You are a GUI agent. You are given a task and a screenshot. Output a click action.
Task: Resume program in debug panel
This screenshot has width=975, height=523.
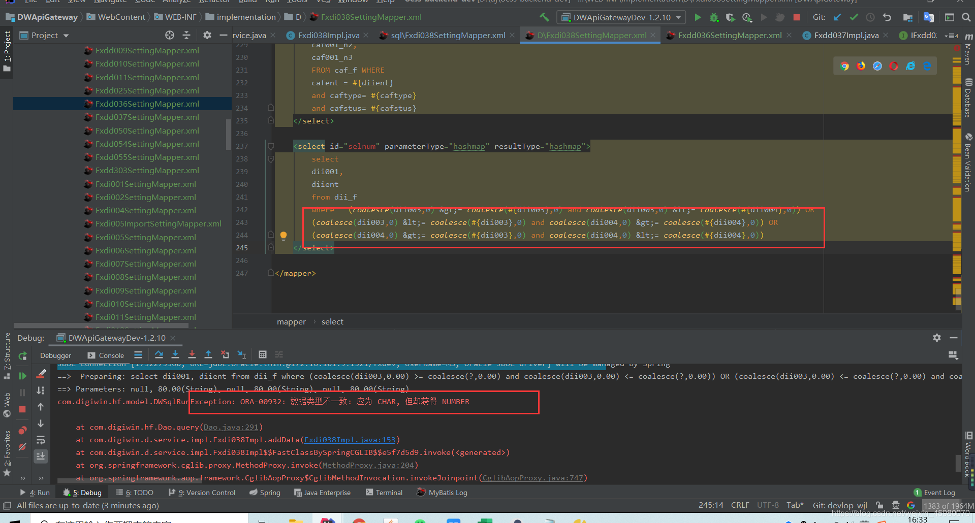[22, 376]
